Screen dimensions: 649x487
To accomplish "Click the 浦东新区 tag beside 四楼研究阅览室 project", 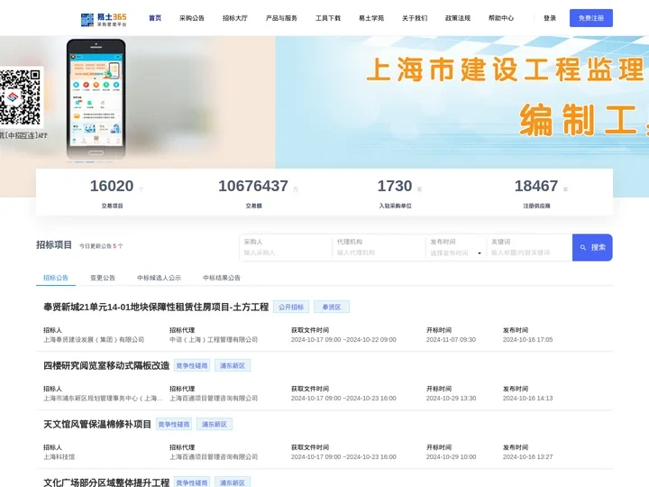I will point(232,365).
